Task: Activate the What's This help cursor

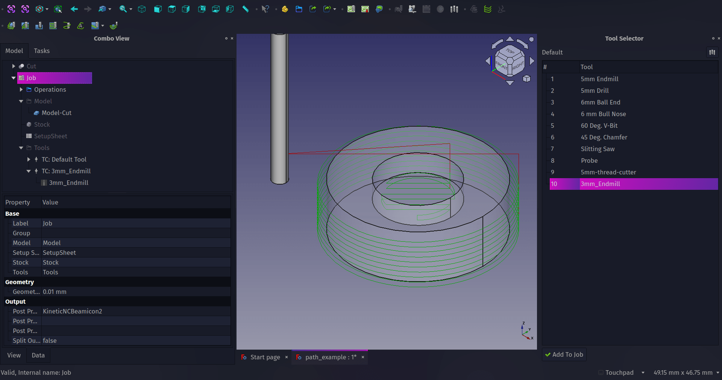Action: (265, 9)
